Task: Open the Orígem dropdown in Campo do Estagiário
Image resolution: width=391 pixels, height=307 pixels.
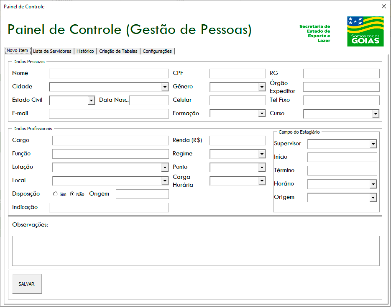Action: 373,198
